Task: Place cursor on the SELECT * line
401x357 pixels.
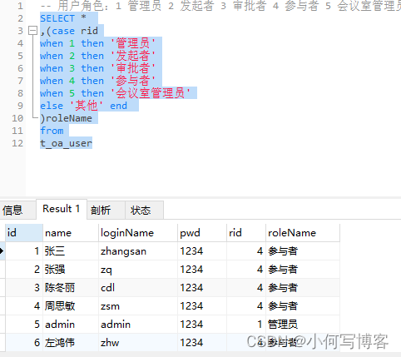Action: (x=63, y=18)
